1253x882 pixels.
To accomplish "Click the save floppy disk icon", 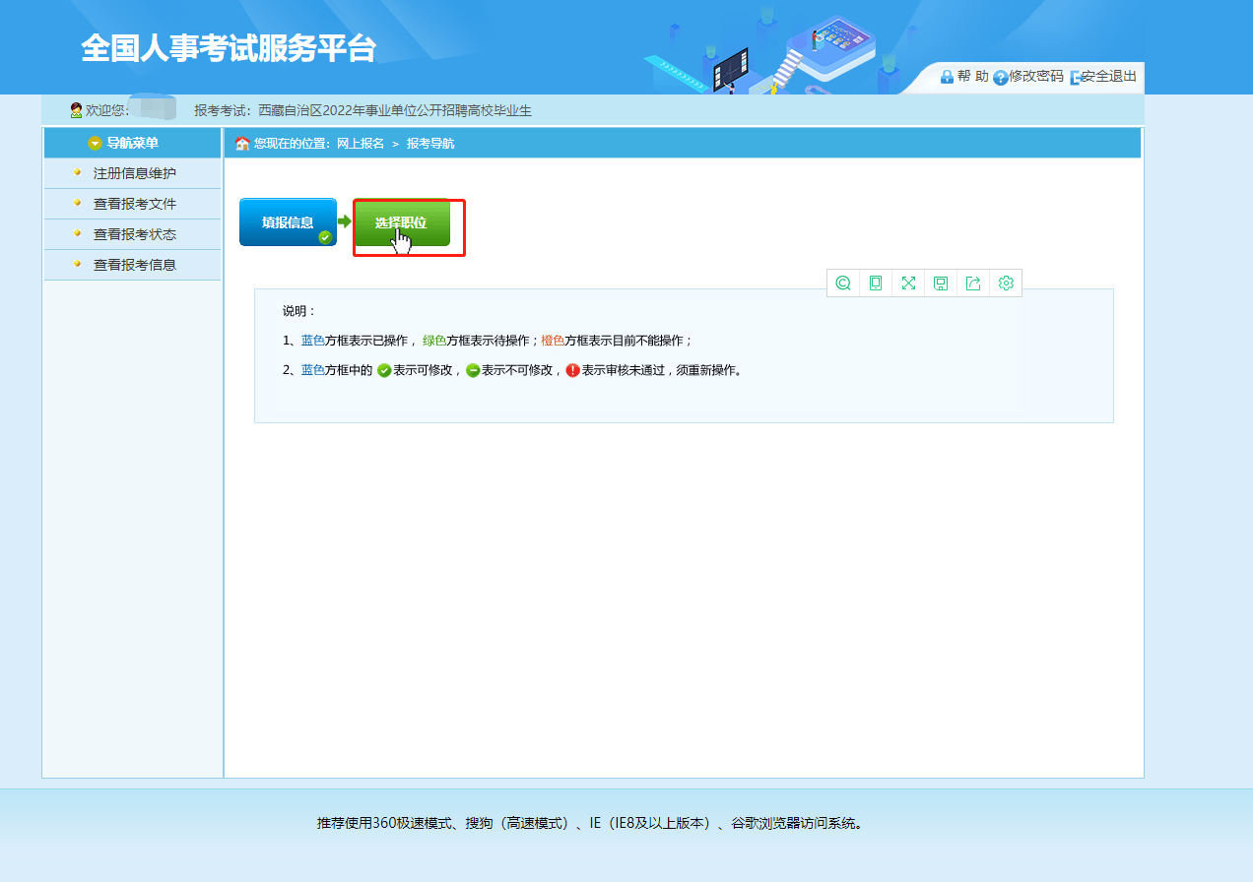I will 941,283.
